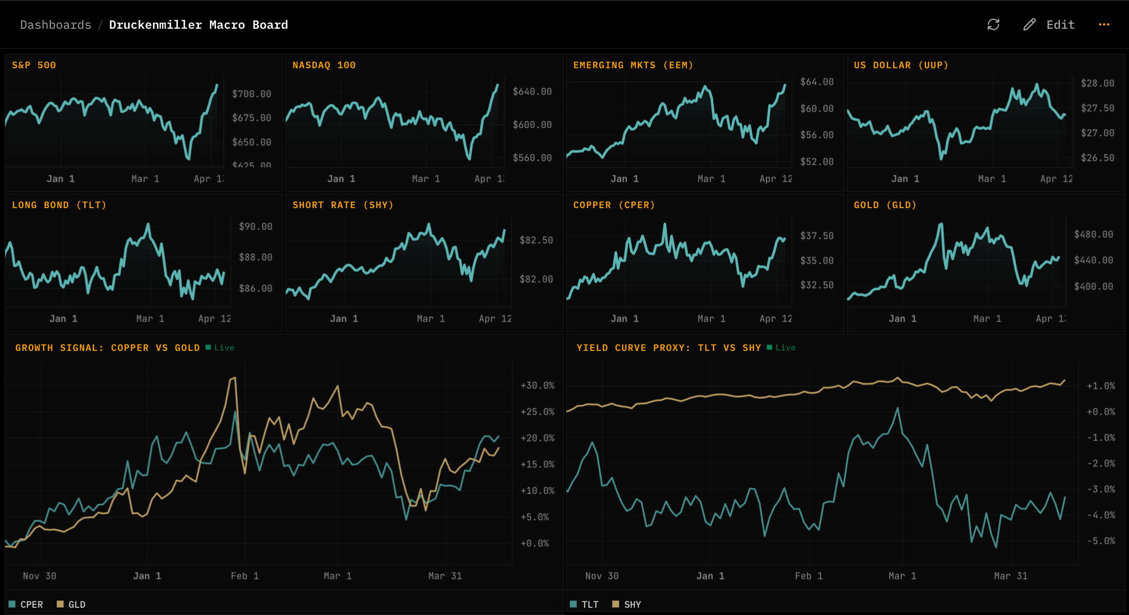This screenshot has height=615, width=1129.
Task: Click the pencil icon to edit the board
Action: pos(1029,24)
